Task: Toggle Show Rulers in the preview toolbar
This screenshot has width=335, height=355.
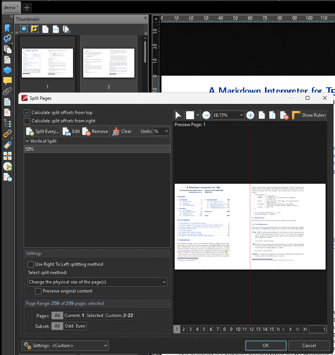Action: point(309,115)
